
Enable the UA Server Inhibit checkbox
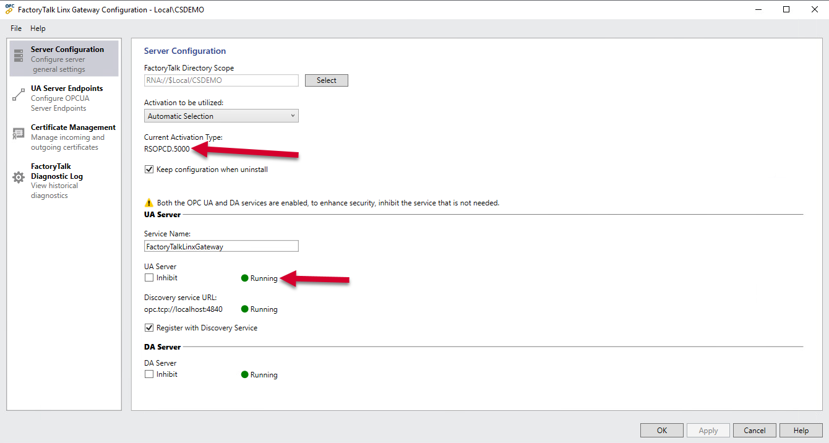point(148,278)
